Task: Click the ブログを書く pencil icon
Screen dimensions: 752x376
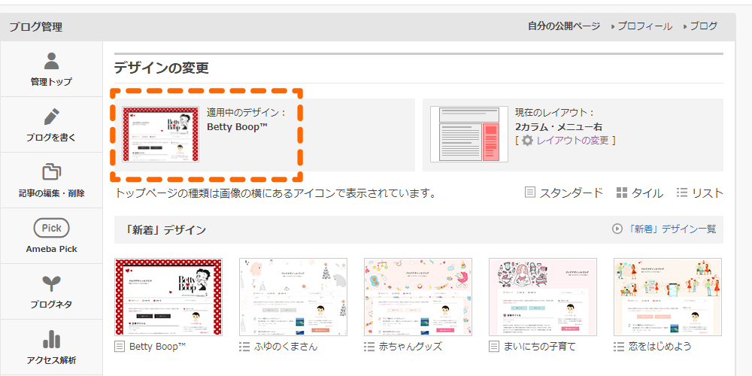Action: click(x=51, y=117)
